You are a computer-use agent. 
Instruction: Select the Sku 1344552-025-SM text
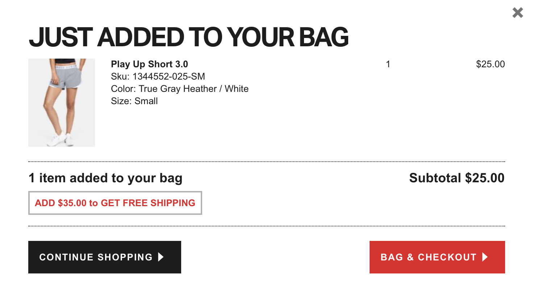158,77
